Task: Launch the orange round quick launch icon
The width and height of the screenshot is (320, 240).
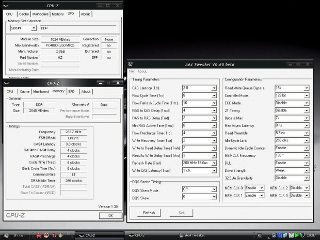Action: pos(46,235)
